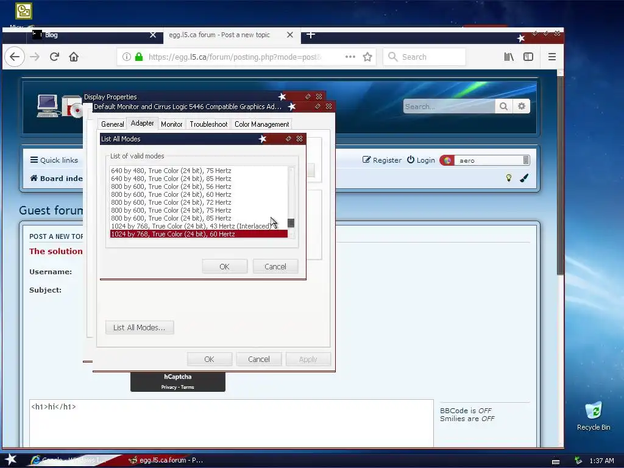Click the forward navigation arrow
Viewport: 624px width, 468px height.
point(35,57)
